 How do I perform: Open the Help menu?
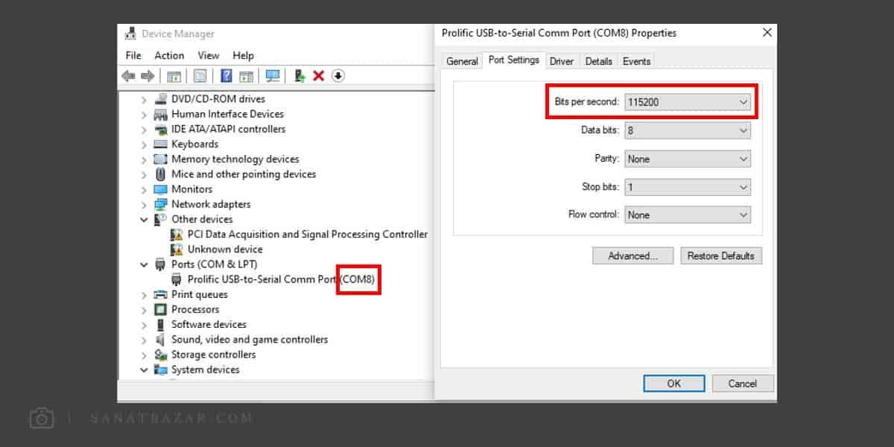click(243, 55)
